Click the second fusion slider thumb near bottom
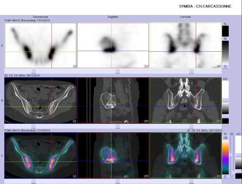The height and width of the screenshot is (184, 242). (x=234, y=173)
